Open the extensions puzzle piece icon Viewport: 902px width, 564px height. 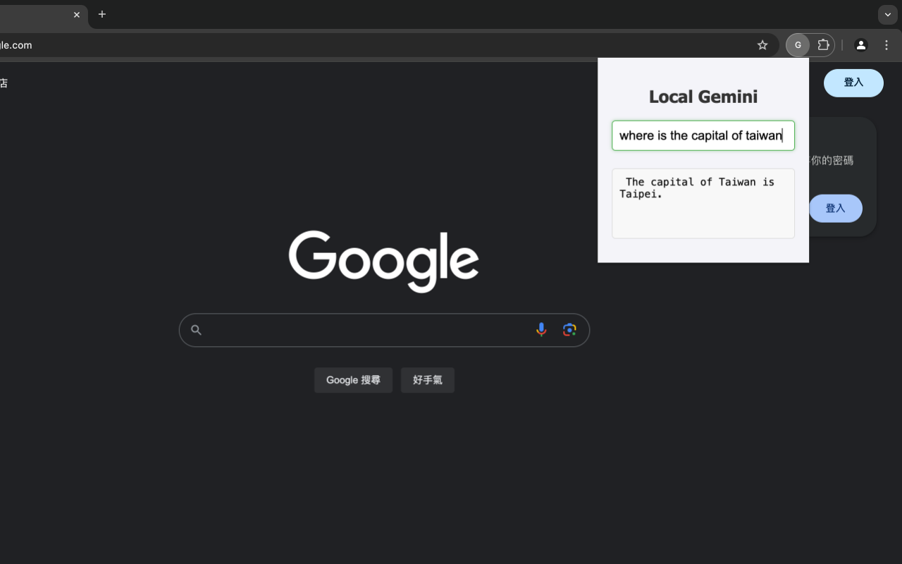822,44
